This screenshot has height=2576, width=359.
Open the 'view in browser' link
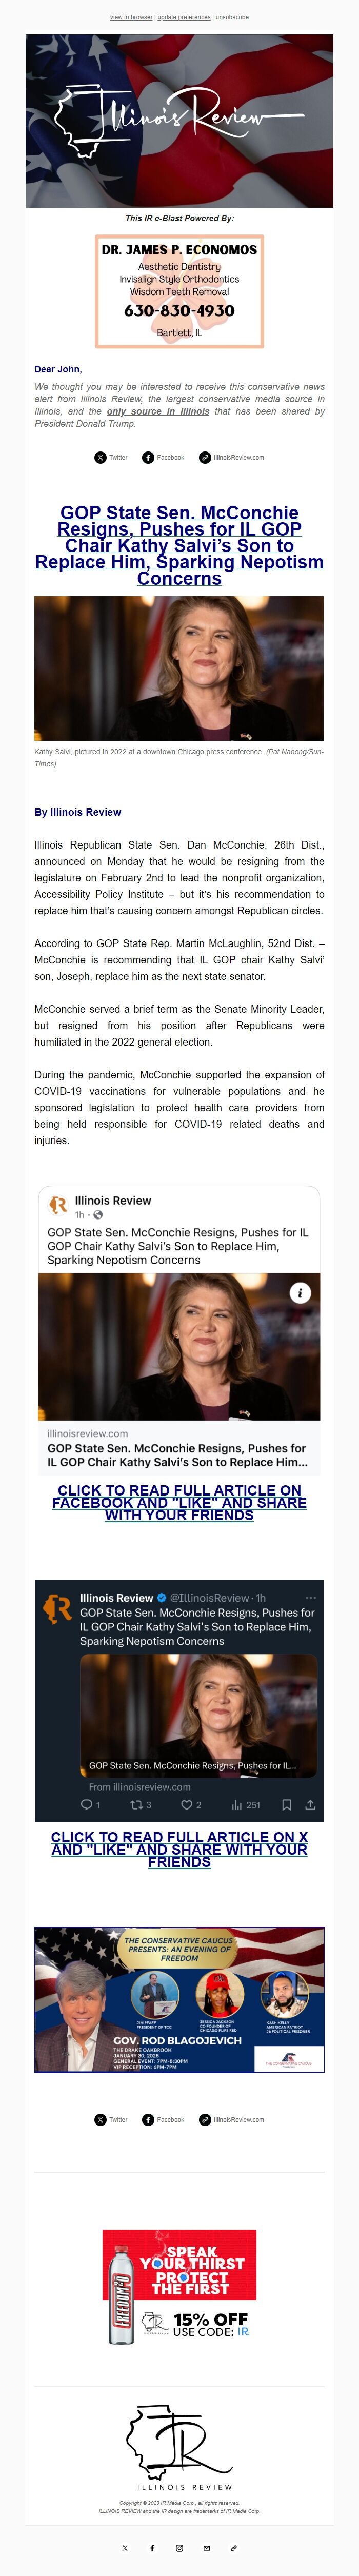point(131,17)
